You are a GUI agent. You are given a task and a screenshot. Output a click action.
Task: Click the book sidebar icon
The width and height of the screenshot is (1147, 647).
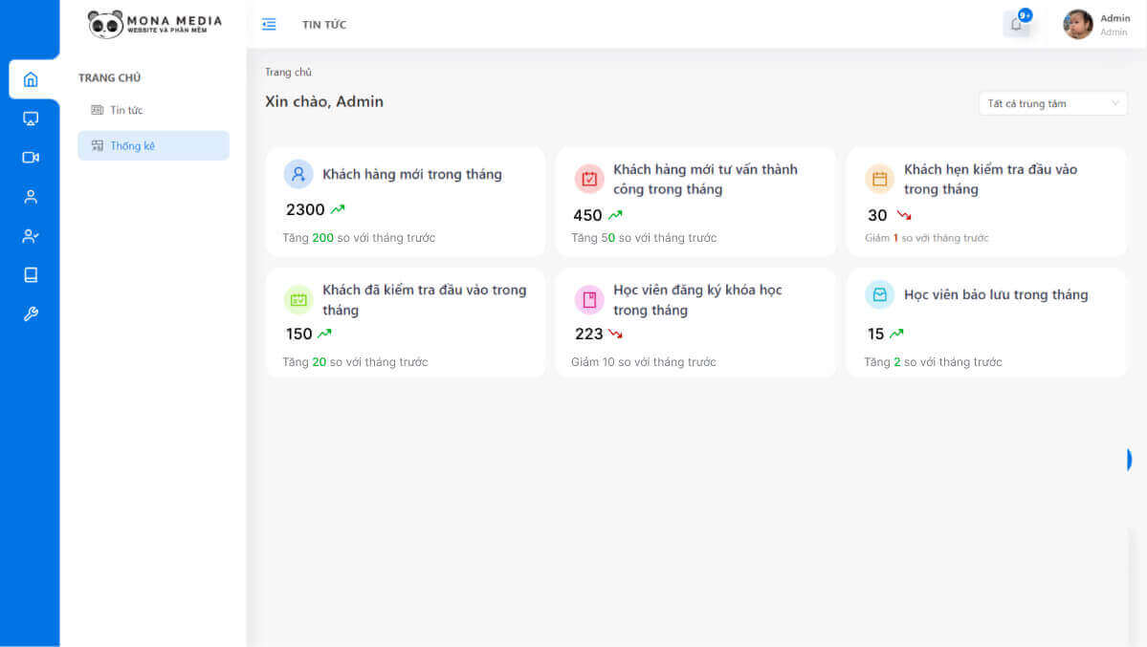coord(31,275)
